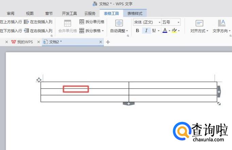Click the table move handle at top-left
Image resolution: width=232 pixels, height=150 pixels.
[x=39, y=80]
